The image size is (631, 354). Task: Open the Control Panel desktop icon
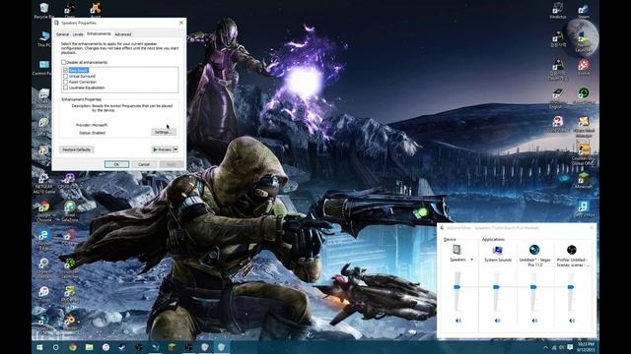click(x=43, y=68)
